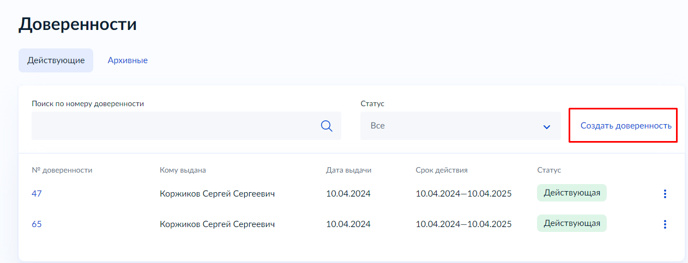This screenshot has width=688, height=263.
Task: Open the three-dot menu for power of attorney 65
Action: (665, 224)
